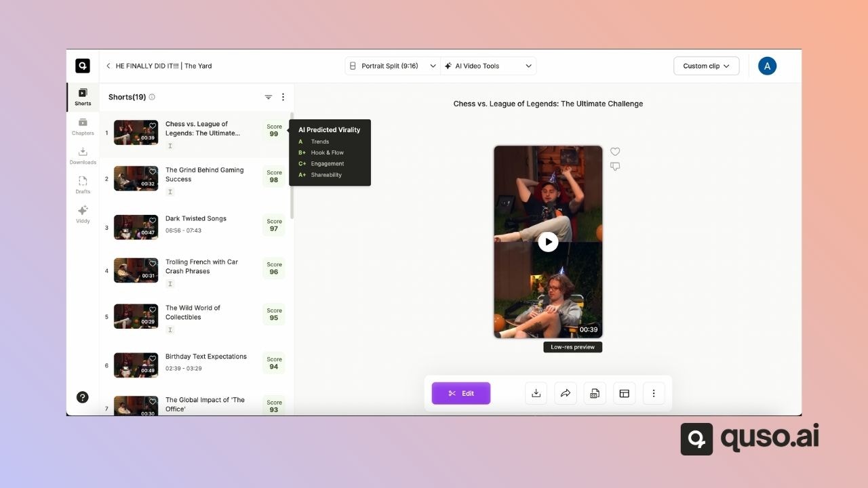Screen dimensions: 868x488
Task: Open the user avatar A menu
Action: point(767,66)
